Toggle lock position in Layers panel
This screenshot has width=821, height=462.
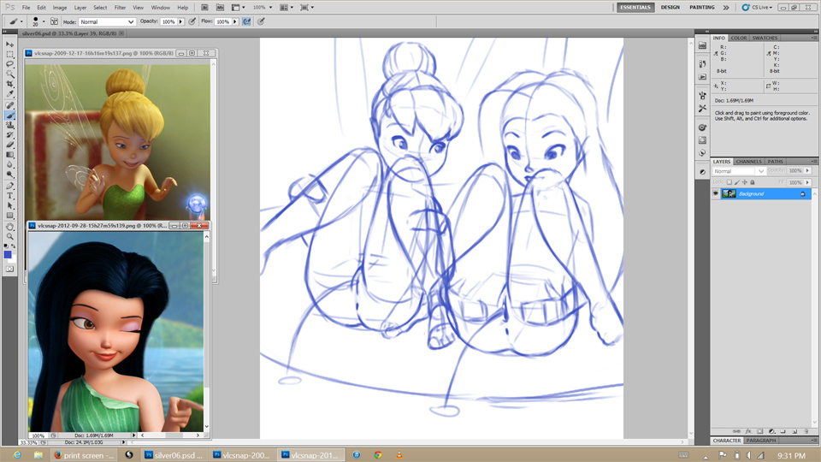coord(745,182)
